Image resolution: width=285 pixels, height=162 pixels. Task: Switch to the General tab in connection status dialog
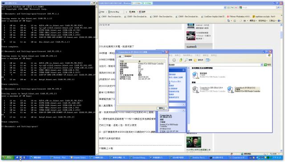pos(120,57)
